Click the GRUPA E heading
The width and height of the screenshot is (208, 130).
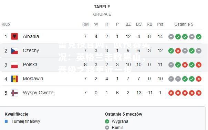(102, 14)
